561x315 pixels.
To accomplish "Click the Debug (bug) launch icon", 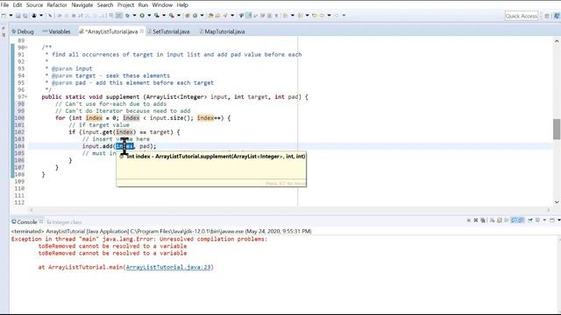I will tap(127, 16).
